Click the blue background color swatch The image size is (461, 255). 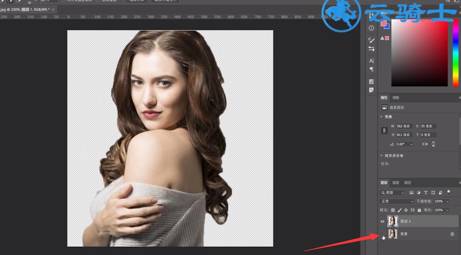[386, 26]
